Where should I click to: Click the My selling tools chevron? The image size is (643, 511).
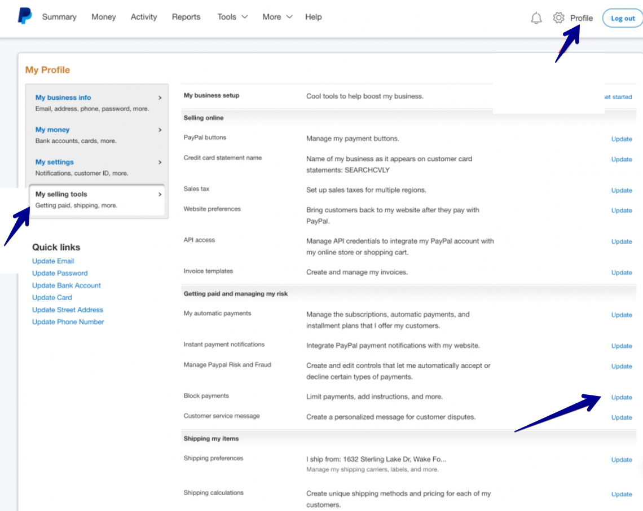pyautogui.click(x=160, y=195)
